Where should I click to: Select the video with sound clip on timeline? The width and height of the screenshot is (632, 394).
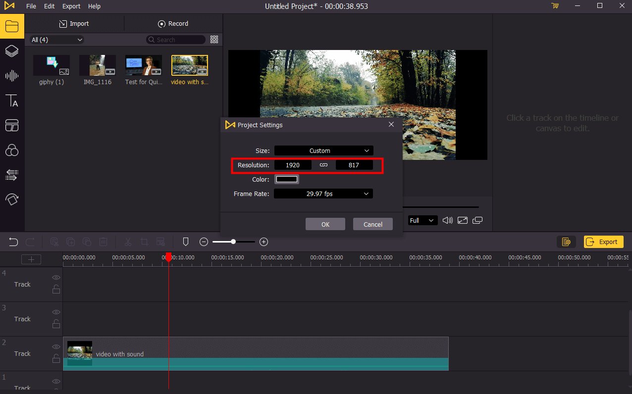pos(256,354)
